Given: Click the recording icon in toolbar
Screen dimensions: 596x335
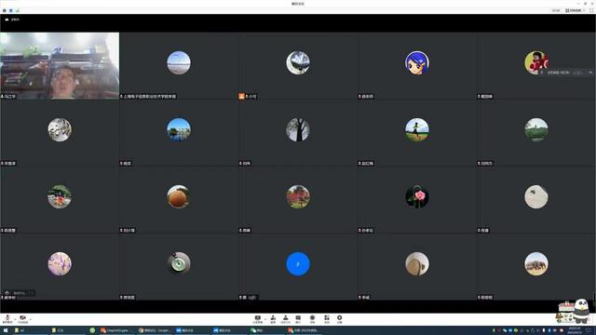Looking at the screenshot, I should tap(312, 319).
